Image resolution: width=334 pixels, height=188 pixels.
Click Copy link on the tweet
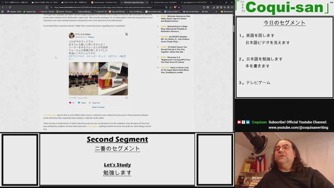pyautogui.click(x=94, y=103)
